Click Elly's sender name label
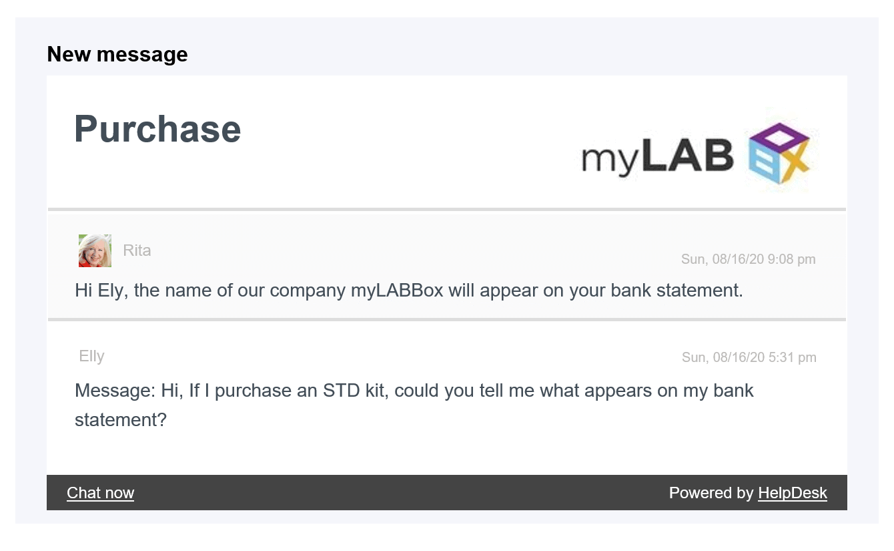This screenshot has width=894, height=551. [91, 356]
